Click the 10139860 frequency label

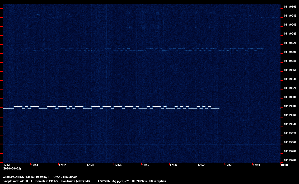(290, 115)
